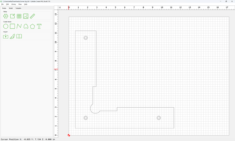Screen dimensions: 235x141
Task: Click the red origin marker on canvas
Action: (x=69, y=135)
